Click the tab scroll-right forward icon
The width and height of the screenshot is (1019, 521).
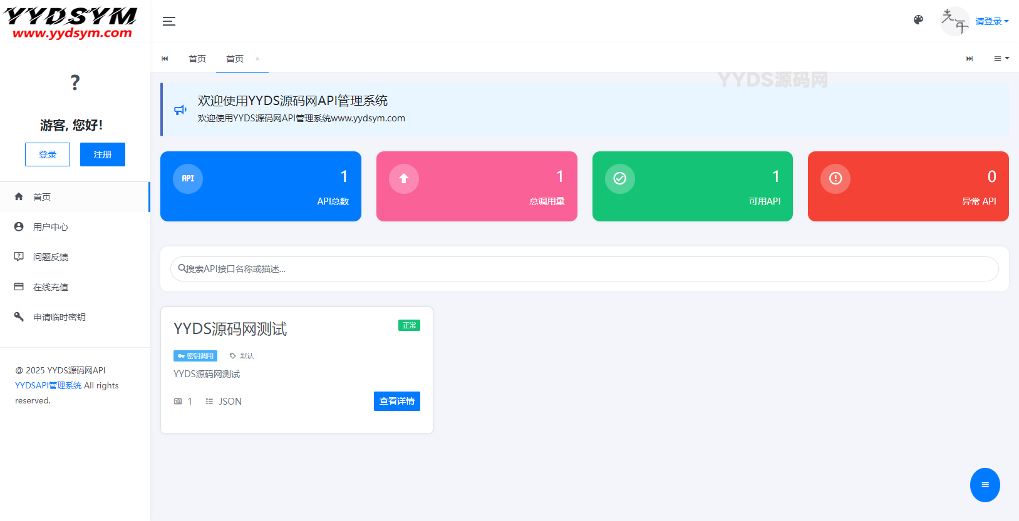coord(970,59)
